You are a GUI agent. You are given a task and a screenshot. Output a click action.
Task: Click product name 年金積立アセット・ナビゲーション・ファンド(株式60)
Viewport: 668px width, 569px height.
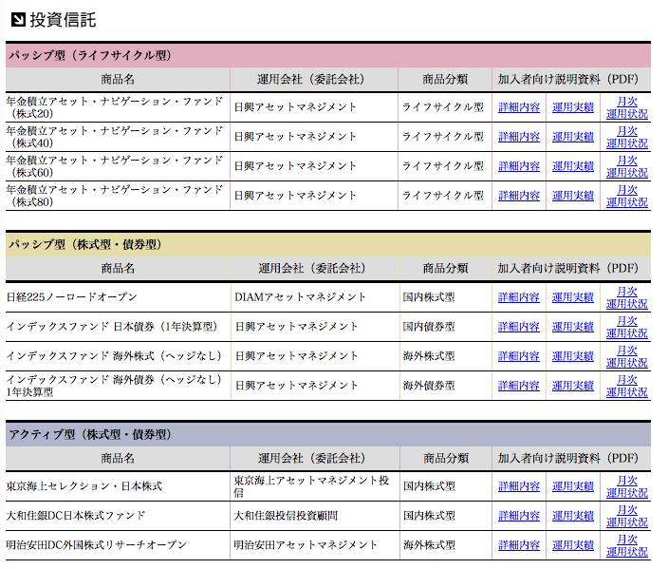[115, 166]
